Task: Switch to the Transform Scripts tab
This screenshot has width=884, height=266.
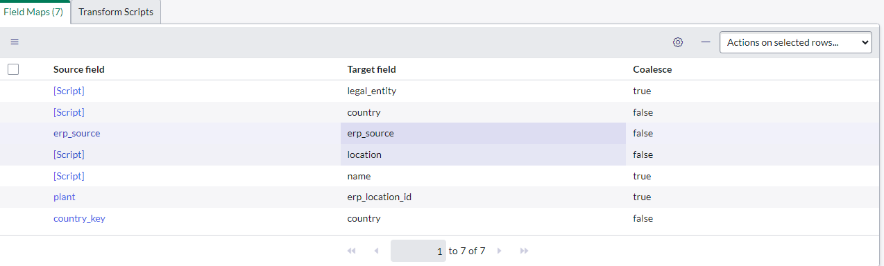Action: pos(116,12)
